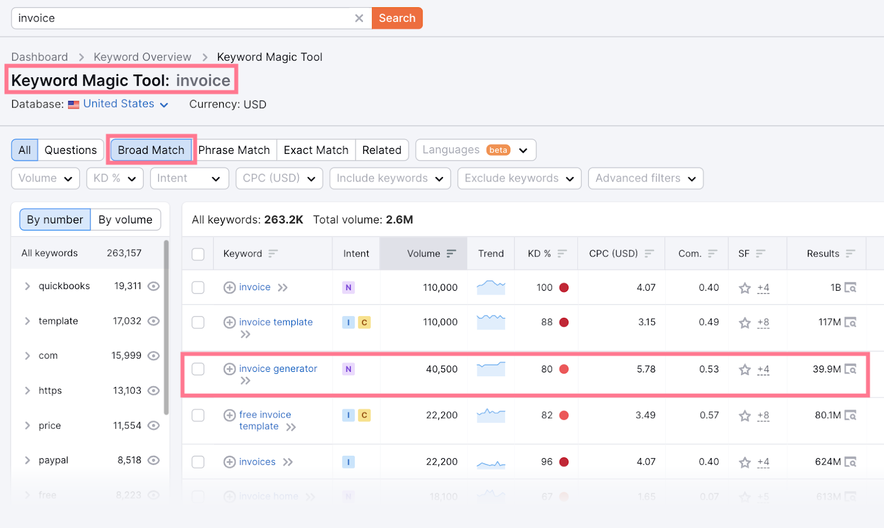The width and height of the screenshot is (884, 528).
Task: Check the invoice generator row
Action: tap(198, 369)
